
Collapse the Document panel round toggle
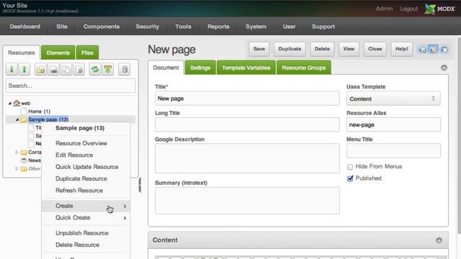444,68
